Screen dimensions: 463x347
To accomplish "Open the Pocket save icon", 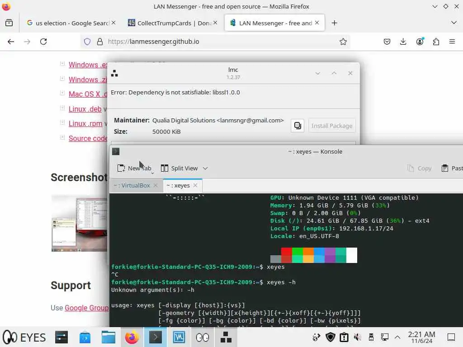I will pos(387,42).
